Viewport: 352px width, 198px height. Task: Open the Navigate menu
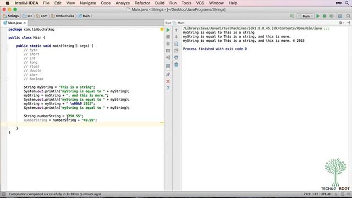click(x=88, y=3)
